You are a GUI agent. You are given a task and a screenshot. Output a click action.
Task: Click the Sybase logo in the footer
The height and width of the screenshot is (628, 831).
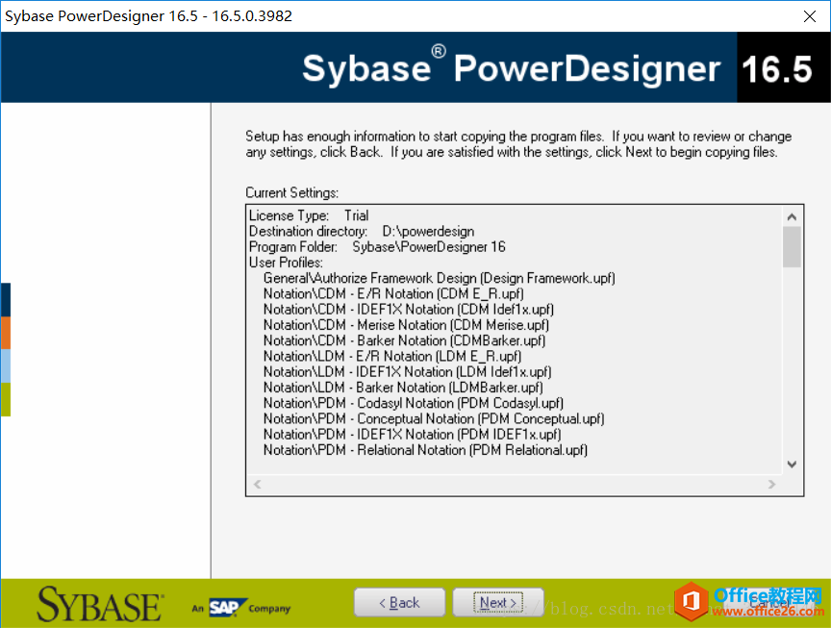pyautogui.click(x=100, y=605)
